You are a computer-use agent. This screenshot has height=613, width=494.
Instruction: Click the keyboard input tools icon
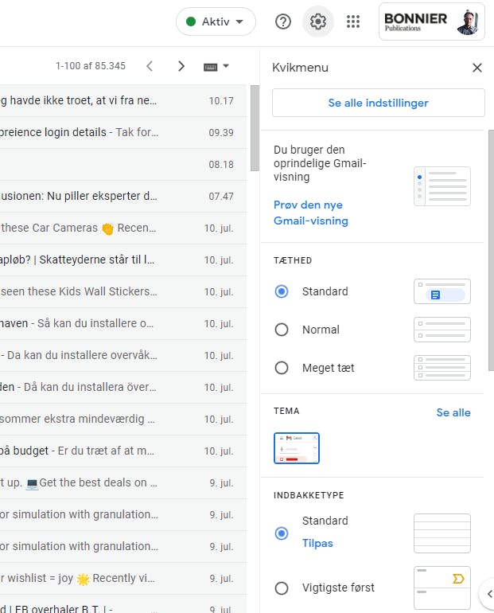(x=210, y=67)
